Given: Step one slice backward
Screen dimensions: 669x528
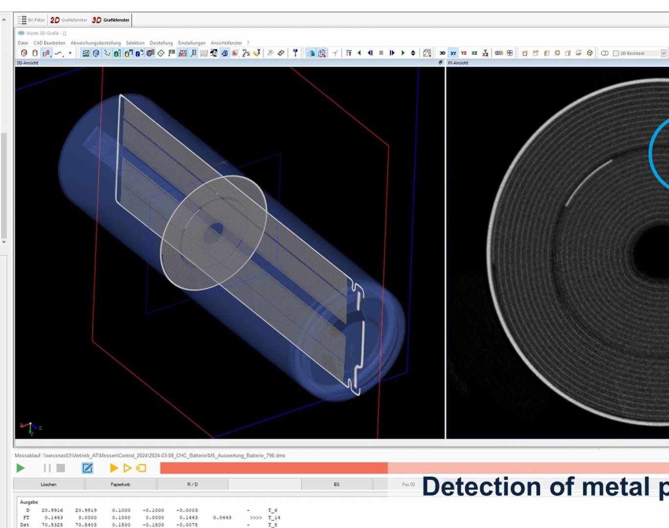Looking at the screenshot, I should point(370,53).
